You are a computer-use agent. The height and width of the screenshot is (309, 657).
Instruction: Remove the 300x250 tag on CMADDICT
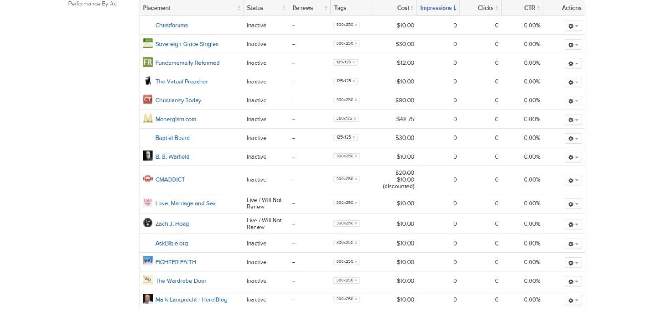(x=356, y=179)
